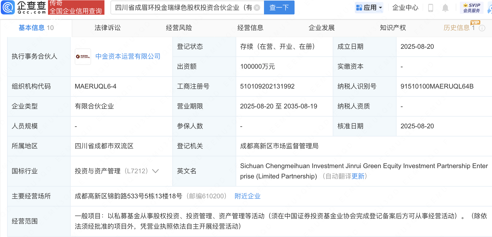
Task: Select 营业期限 value 2025-08-20 至 2035-08-19
Action: click(x=279, y=106)
